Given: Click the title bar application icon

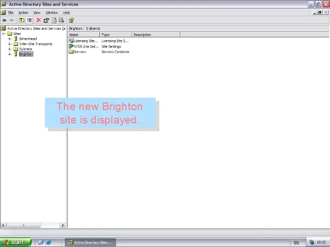Looking at the screenshot, I should (4, 4).
